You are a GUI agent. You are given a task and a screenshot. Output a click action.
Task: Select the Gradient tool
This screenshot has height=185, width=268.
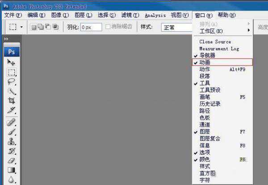[12, 170]
